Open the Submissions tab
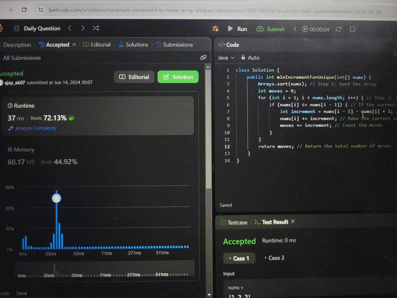Viewport: 397px width, 298px height. tap(174, 45)
